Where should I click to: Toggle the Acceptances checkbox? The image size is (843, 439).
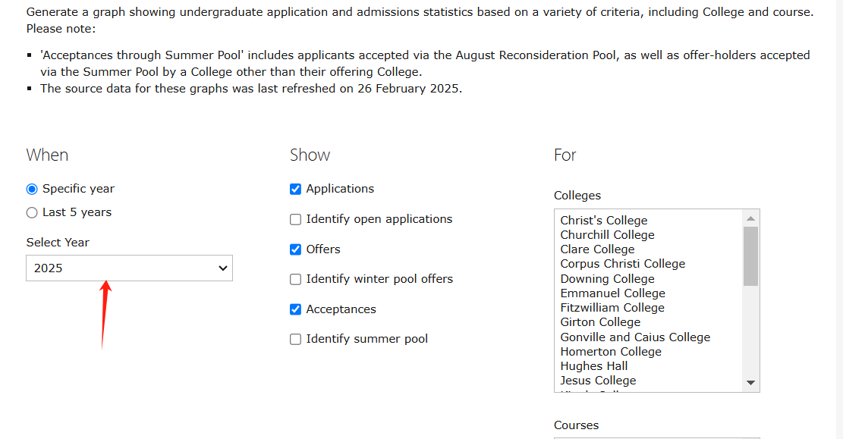tap(295, 309)
